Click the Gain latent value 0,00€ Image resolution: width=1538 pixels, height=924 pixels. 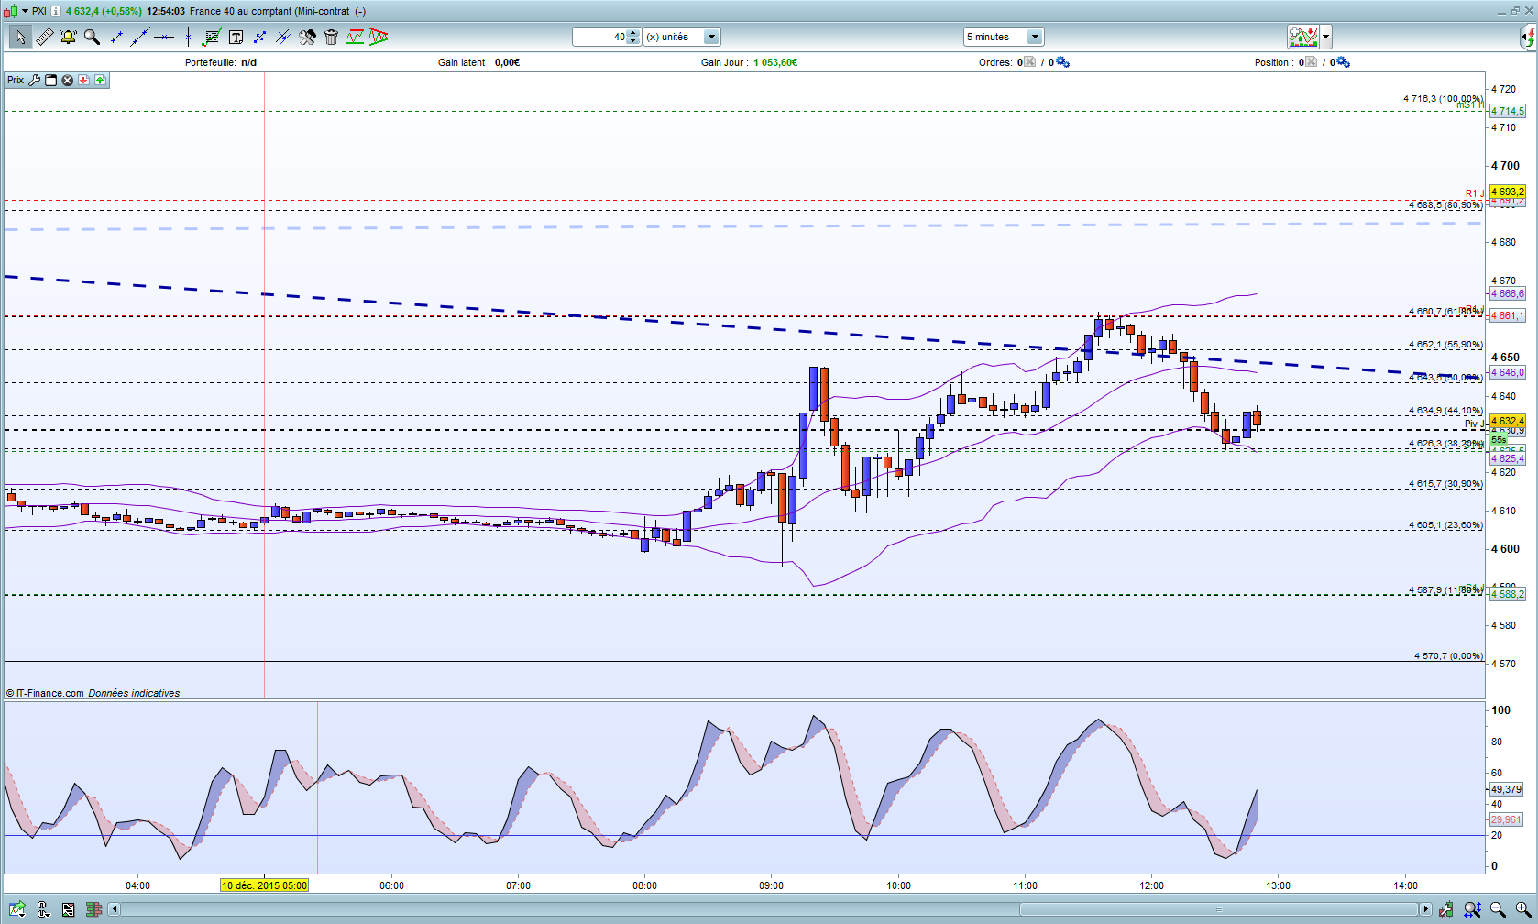tap(507, 62)
